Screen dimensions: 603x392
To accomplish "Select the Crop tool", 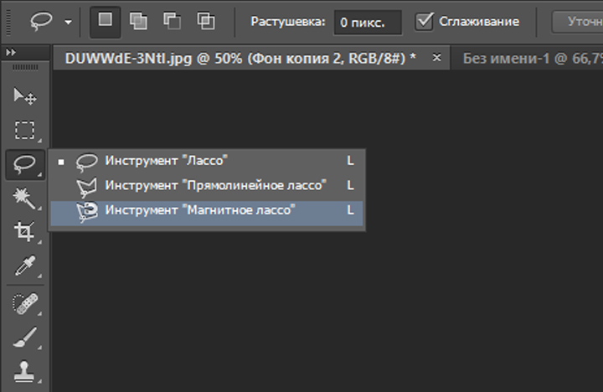I will pyautogui.click(x=25, y=231).
